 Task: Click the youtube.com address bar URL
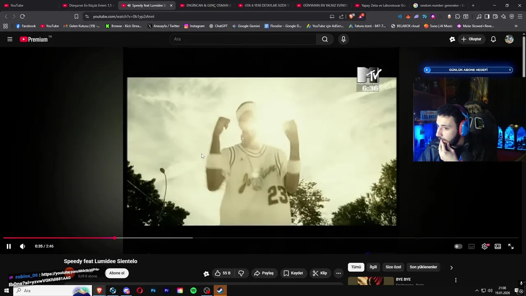pos(123,16)
